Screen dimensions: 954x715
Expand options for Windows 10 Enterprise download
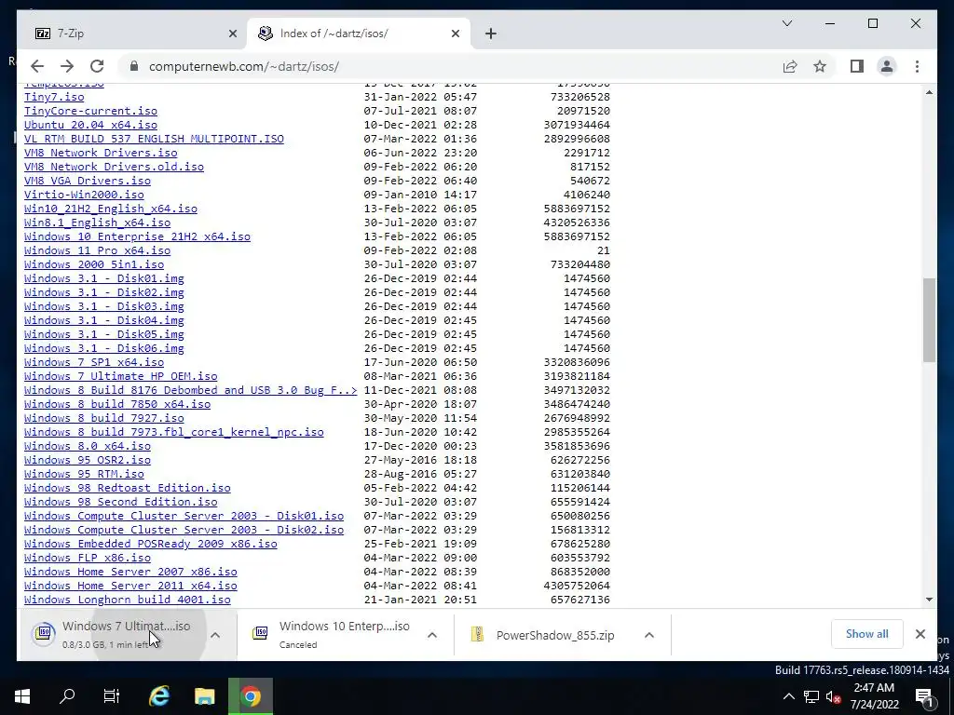(432, 635)
